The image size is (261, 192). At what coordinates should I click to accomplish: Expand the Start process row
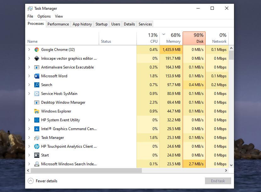point(29,155)
